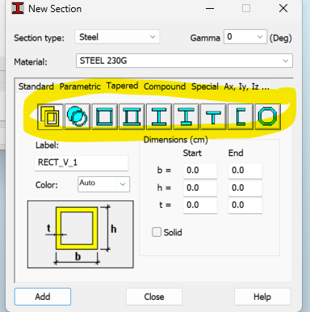
Task: Click the b Start dimension field
Action: click(x=200, y=171)
